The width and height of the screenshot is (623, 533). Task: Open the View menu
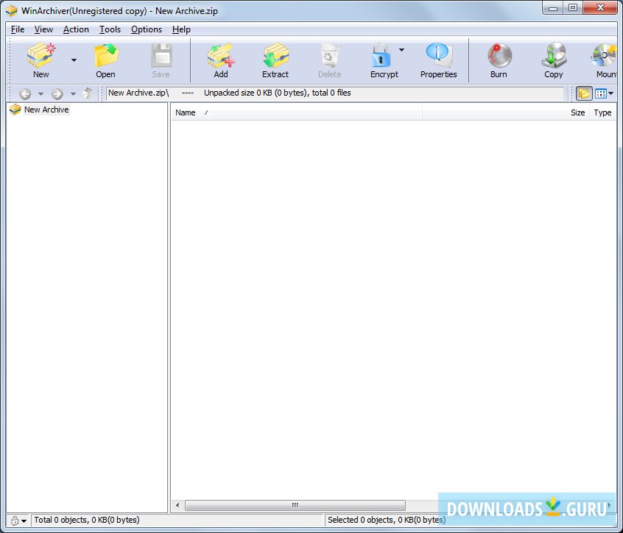coord(43,29)
